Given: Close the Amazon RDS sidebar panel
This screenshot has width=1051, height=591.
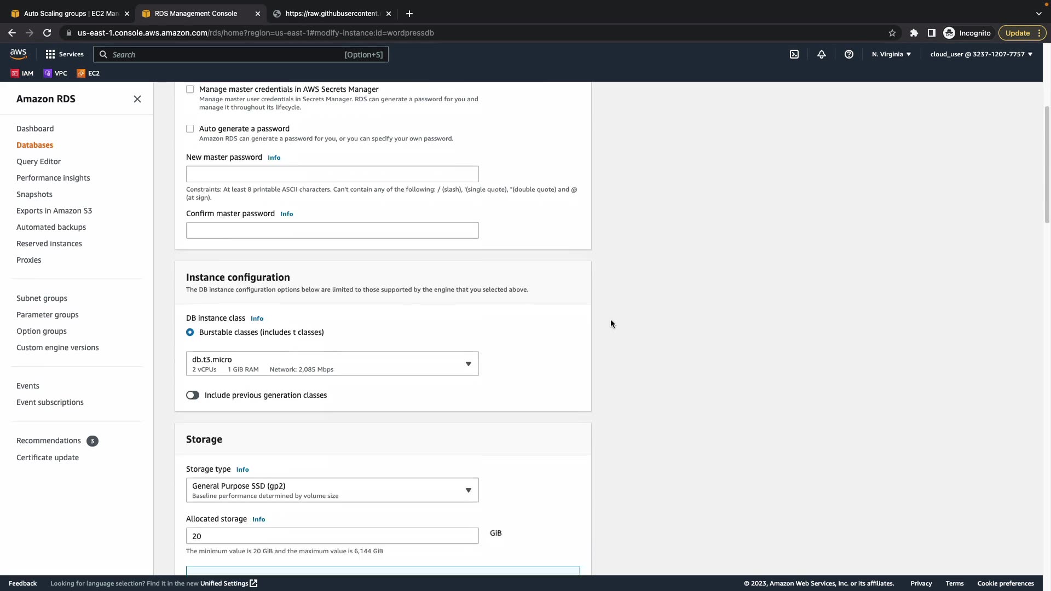Looking at the screenshot, I should [137, 99].
